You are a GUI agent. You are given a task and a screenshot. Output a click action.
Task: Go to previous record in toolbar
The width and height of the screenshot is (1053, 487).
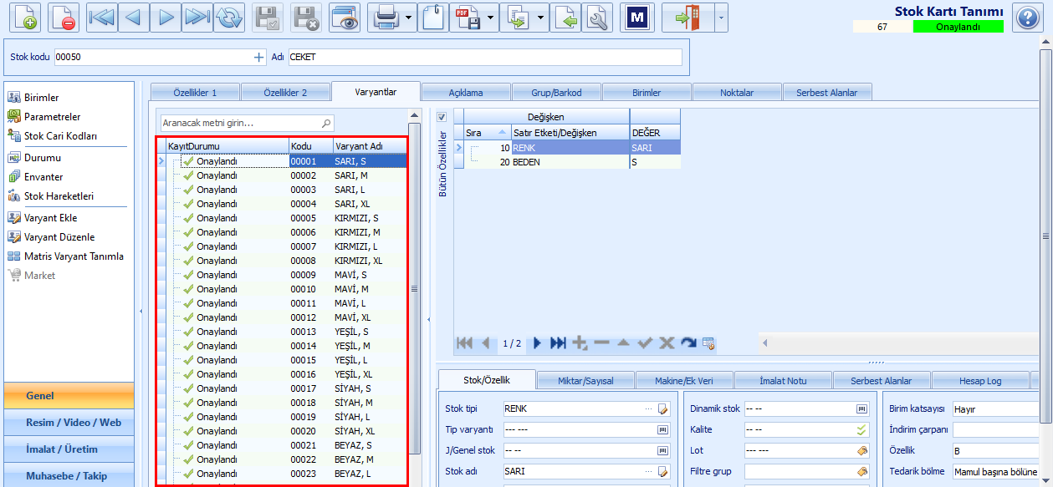[x=133, y=18]
